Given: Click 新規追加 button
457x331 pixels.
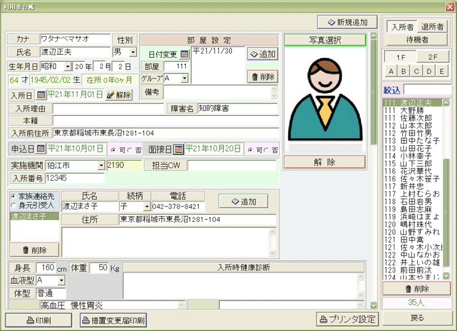Looking at the screenshot, I should [347, 22].
